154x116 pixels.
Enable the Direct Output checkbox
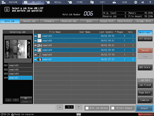pos(113,108)
